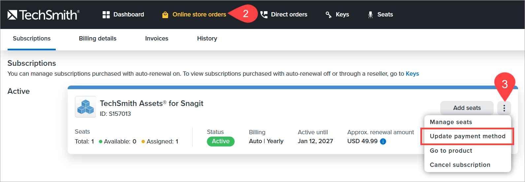Go to the Invoices tab
The width and height of the screenshot is (525, 182).
point(157,39)
